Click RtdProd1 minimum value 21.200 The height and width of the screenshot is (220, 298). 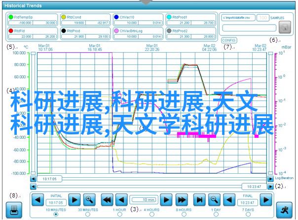pyautogui.click(x=179, y=23)
